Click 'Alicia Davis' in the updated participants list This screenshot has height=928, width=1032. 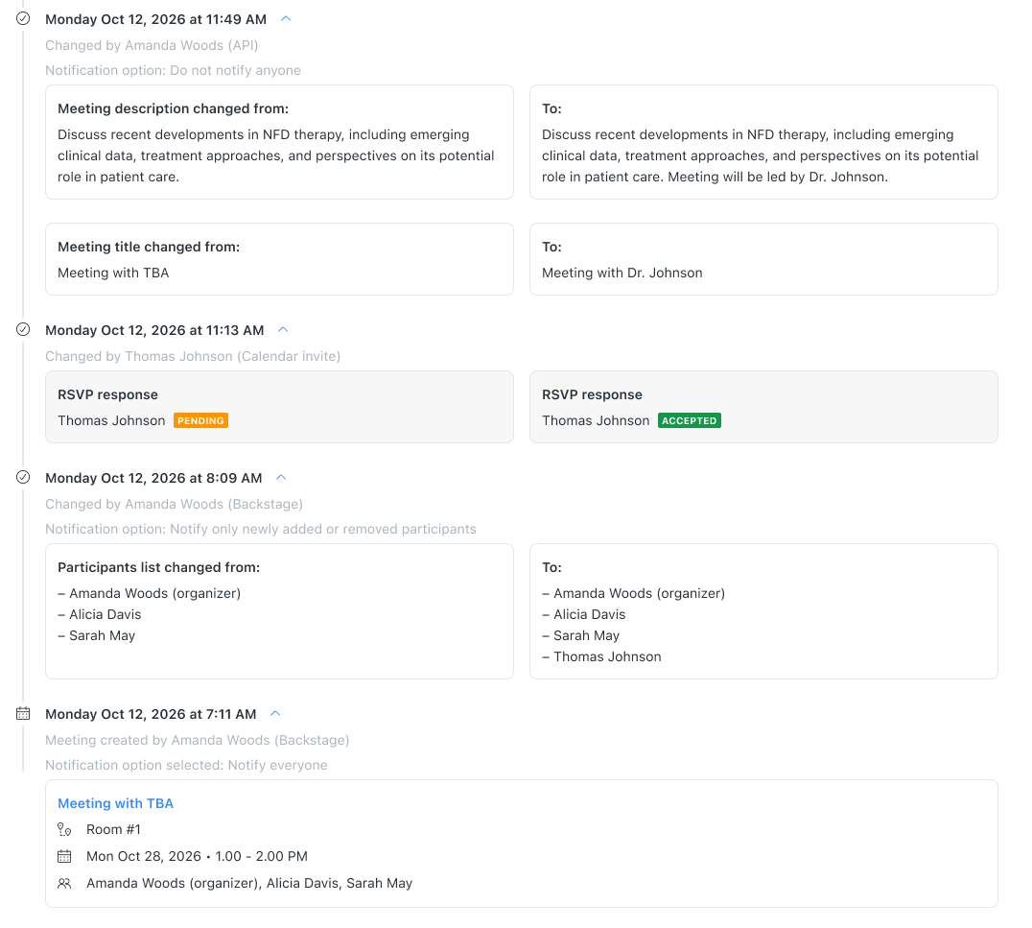tap(590, 614)
